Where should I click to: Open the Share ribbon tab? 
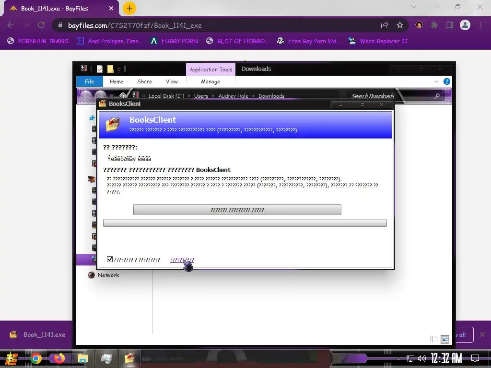(145, 81)
